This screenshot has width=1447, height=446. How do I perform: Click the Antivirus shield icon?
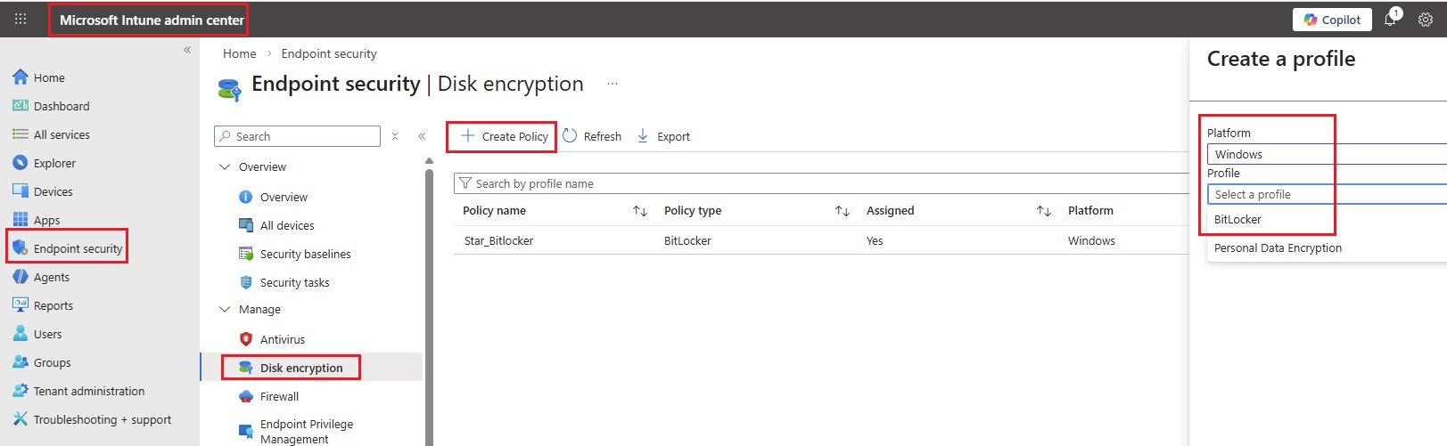tap(246, 339)
